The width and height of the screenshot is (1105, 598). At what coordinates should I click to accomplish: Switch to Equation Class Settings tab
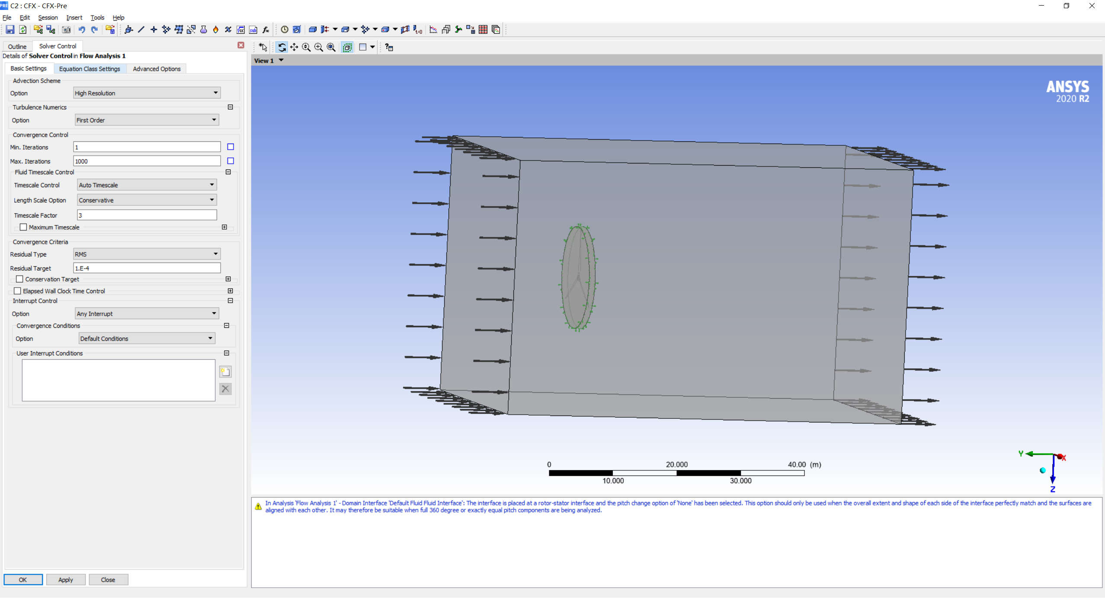[x=90, y=69]
